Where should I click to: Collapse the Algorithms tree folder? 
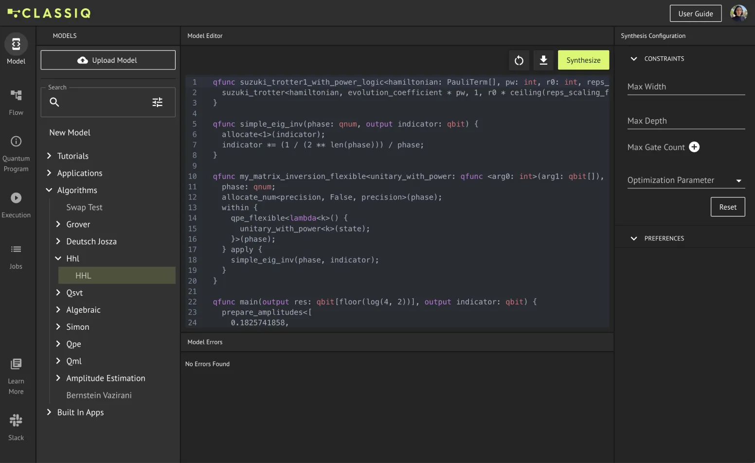[x=49, y=190]
